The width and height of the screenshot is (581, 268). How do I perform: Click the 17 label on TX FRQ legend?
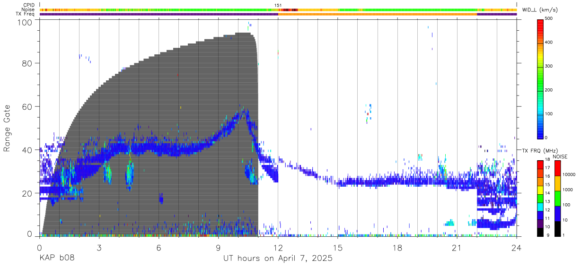click(x=548, y=168)
